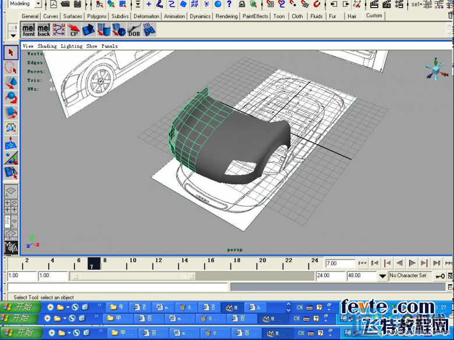Select the arrow Select Tool
The image size is (454, 340).
click(11, 53)
